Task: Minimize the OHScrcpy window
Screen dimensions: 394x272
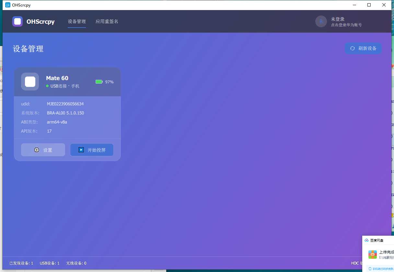Action: click(x=354, y=5)
